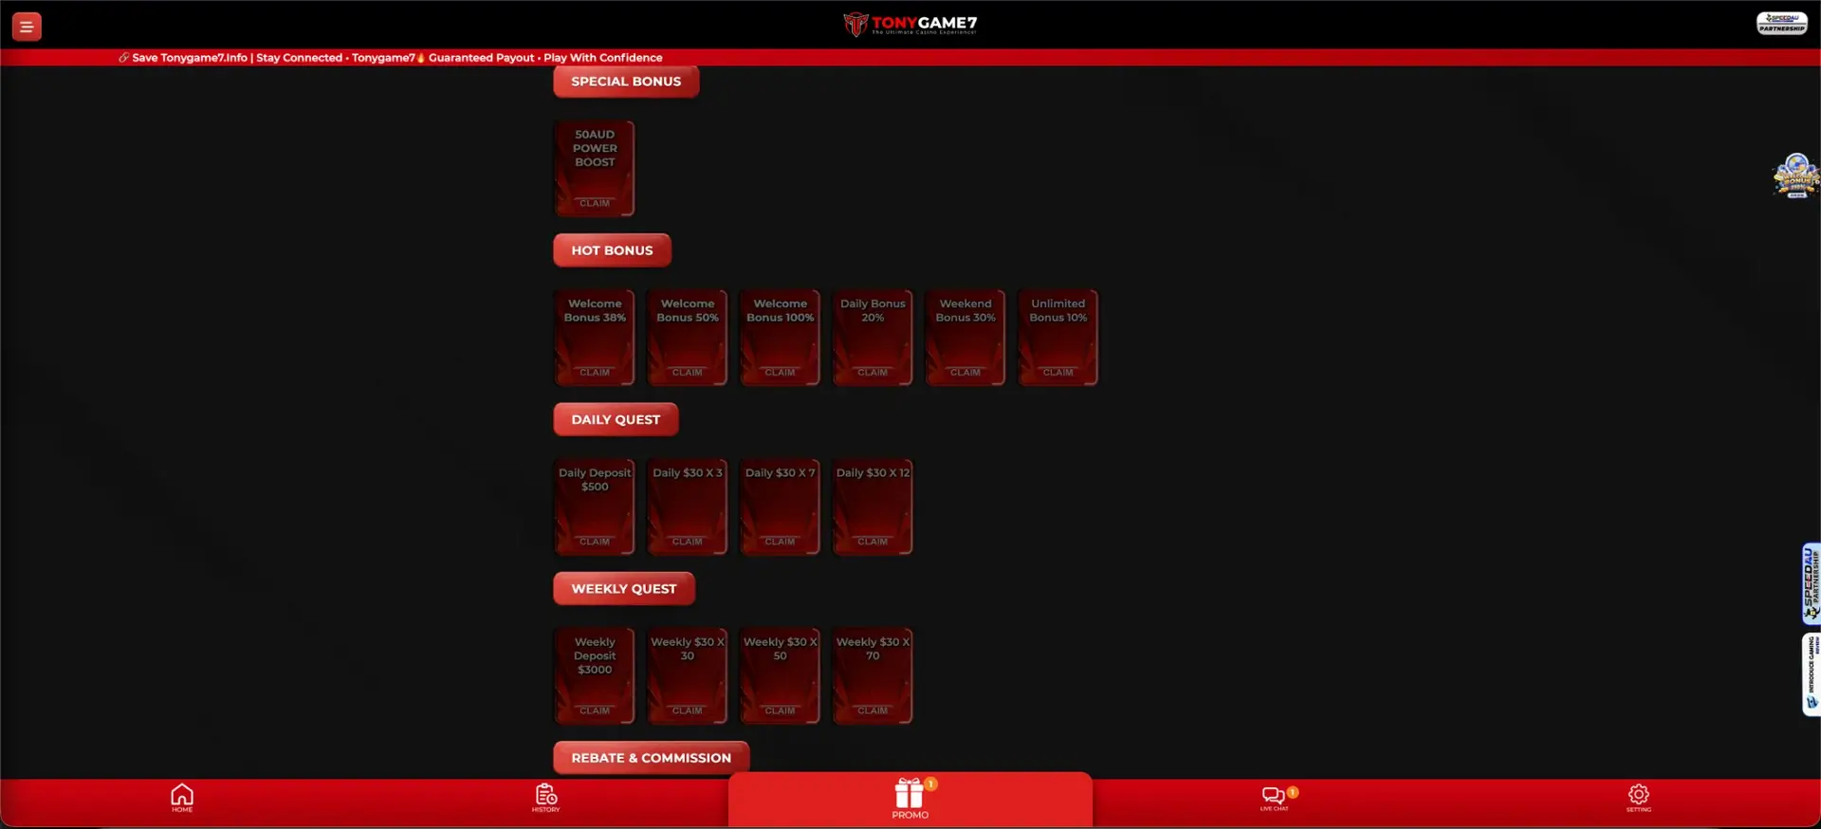Select the Rebate & Commission header
This screenshot has width=1821, height=829.
[x=651, y=758]
